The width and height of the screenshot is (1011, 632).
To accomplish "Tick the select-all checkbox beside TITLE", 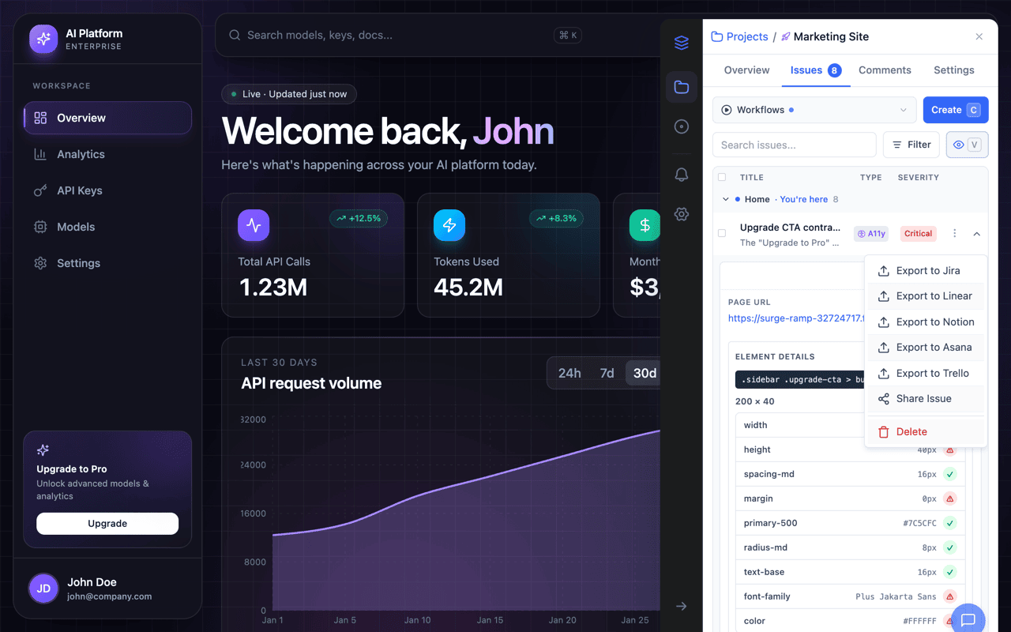I will point(722,177).
